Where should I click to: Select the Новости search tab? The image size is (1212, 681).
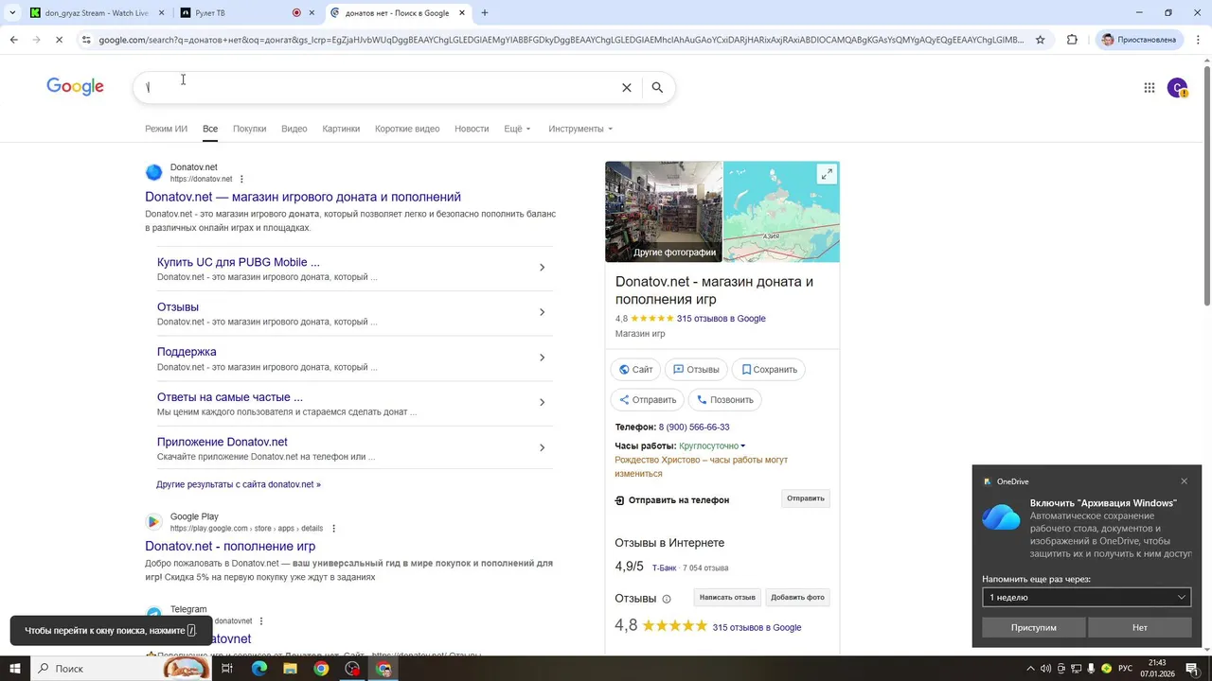coord(472,129)
